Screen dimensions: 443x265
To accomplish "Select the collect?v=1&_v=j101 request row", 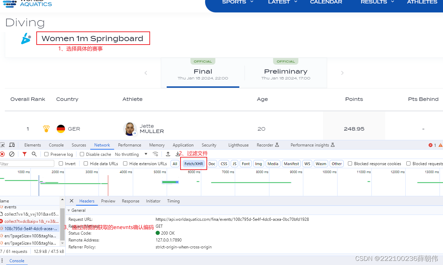I will (30, 214).
